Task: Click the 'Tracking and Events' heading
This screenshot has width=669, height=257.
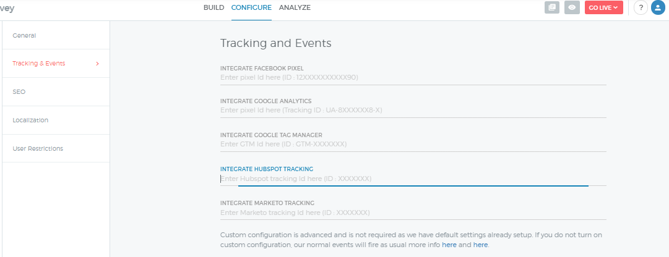Action: (x=275, y=43)
